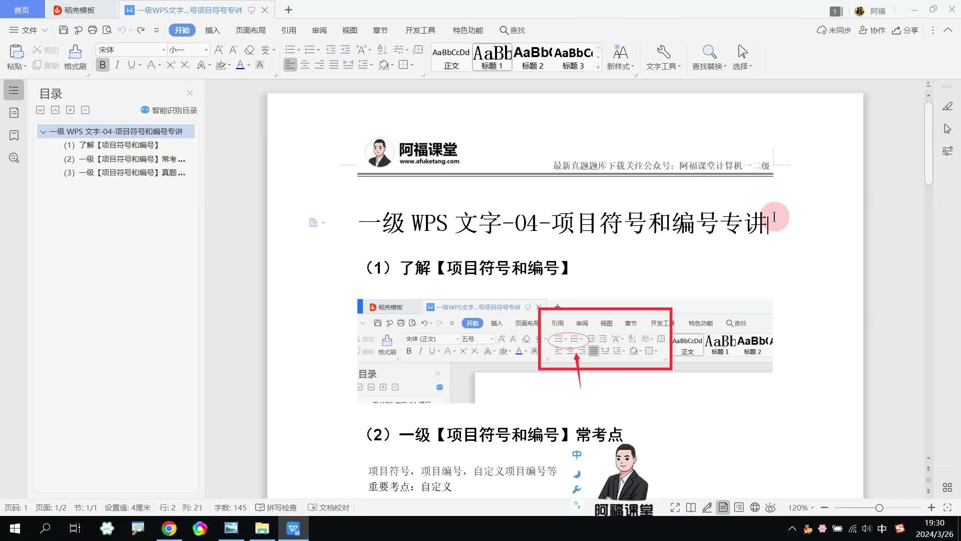Click the Text Tools (文字工具) wrench icon
This screenshot has height=541, width=961.
[x=663, y=52]
